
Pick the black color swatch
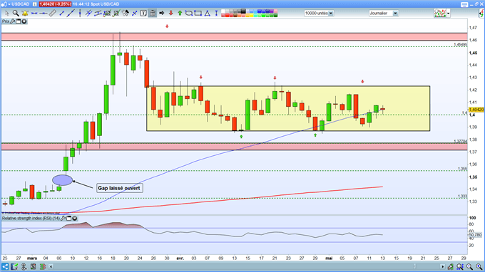point(243,11)
